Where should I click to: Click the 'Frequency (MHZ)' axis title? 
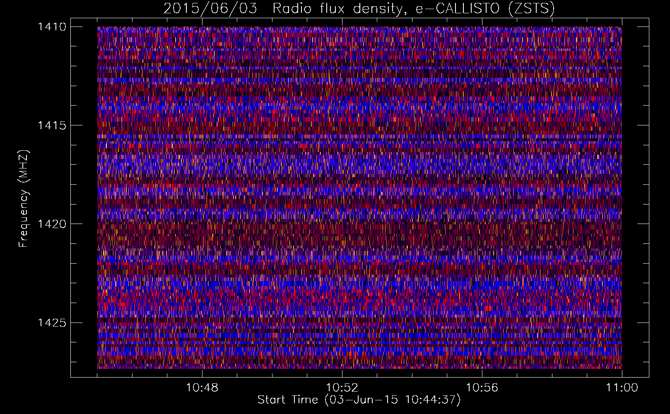tap(24, 199)
